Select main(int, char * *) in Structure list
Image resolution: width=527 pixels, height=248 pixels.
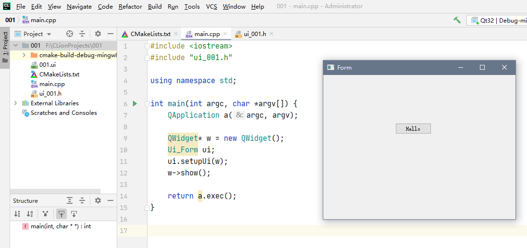click(57, 226)
